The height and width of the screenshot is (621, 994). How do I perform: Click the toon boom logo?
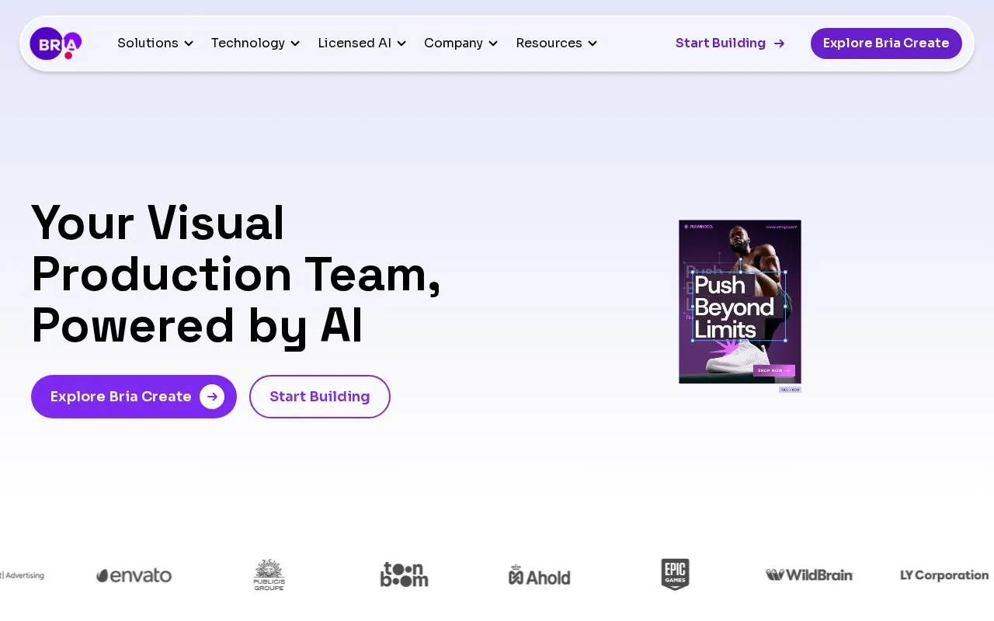[404, 575]
